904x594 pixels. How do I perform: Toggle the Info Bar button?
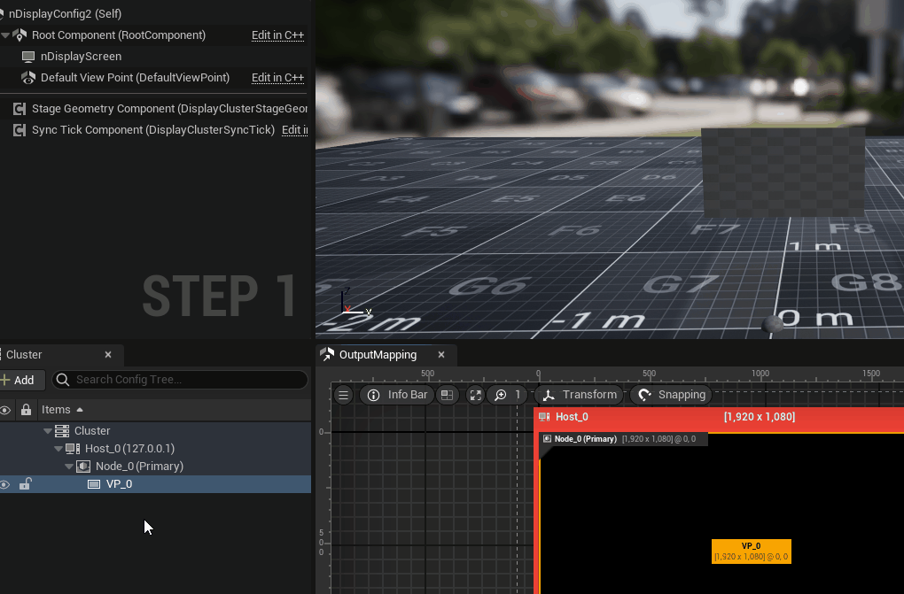click(x=397, y=395)
